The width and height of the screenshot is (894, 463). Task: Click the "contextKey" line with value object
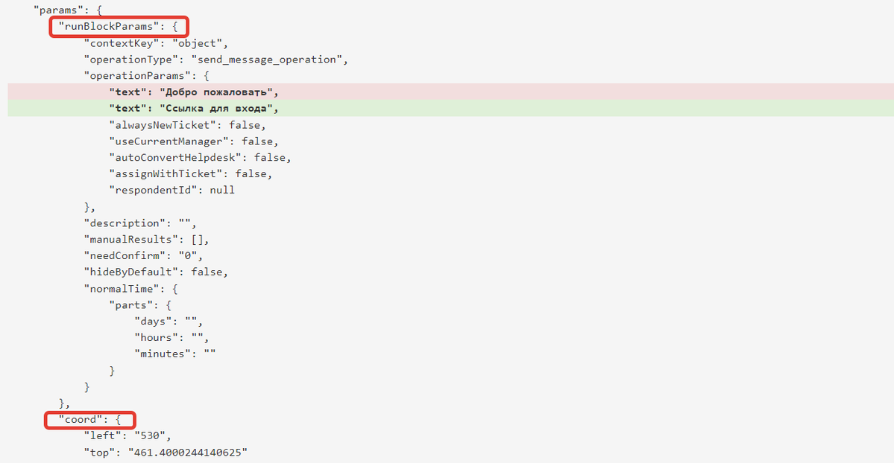(156, 43)
